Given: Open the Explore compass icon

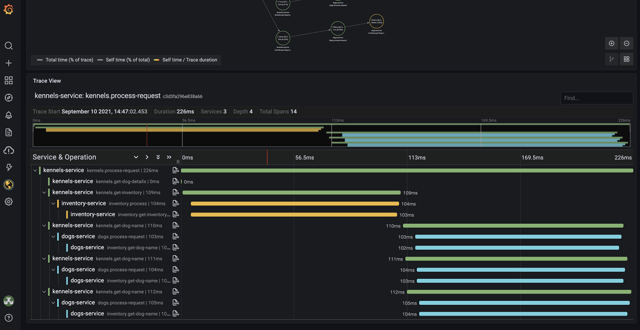Looking at the screenshot, I should coord(8,98).
